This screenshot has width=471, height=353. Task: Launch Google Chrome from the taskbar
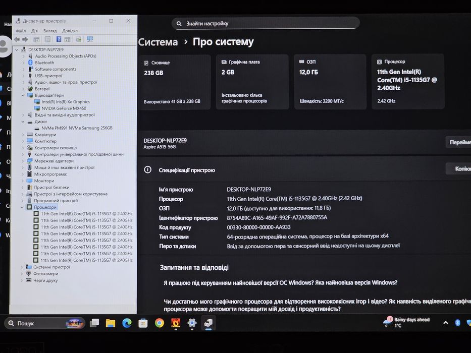(160, 323)
